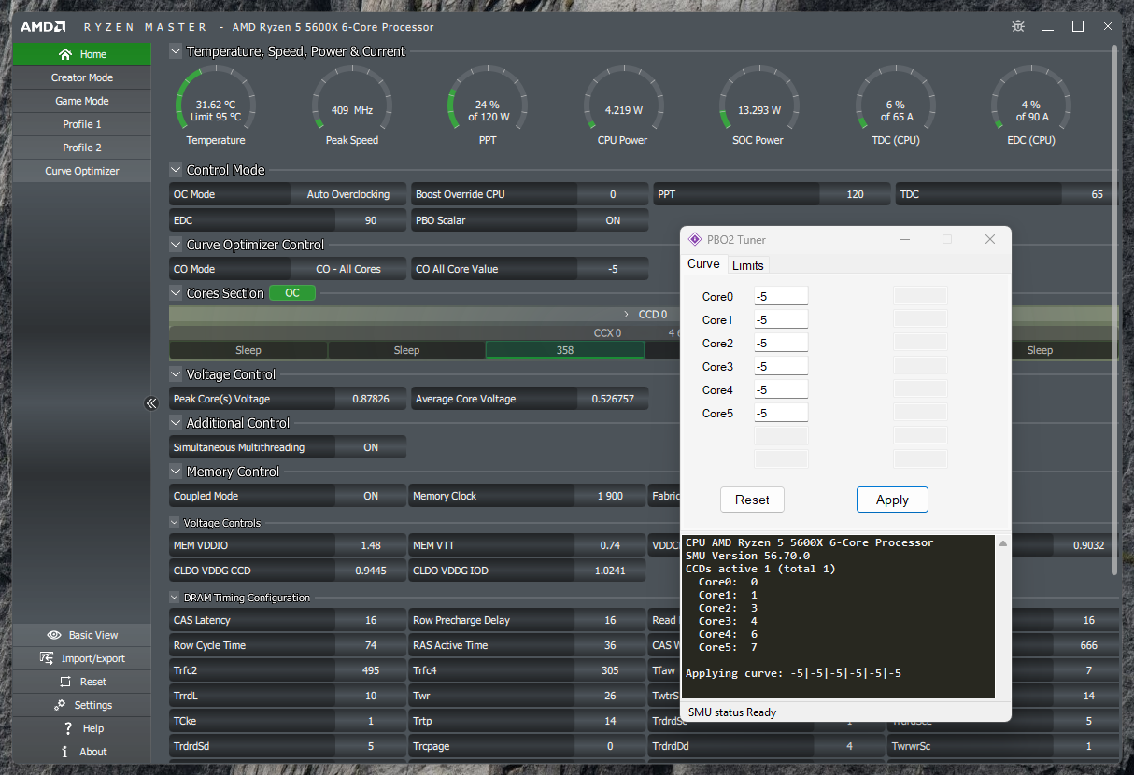Open Profile 2
The width and height of the screenshot is (1134, 775).
coord(82,148)
